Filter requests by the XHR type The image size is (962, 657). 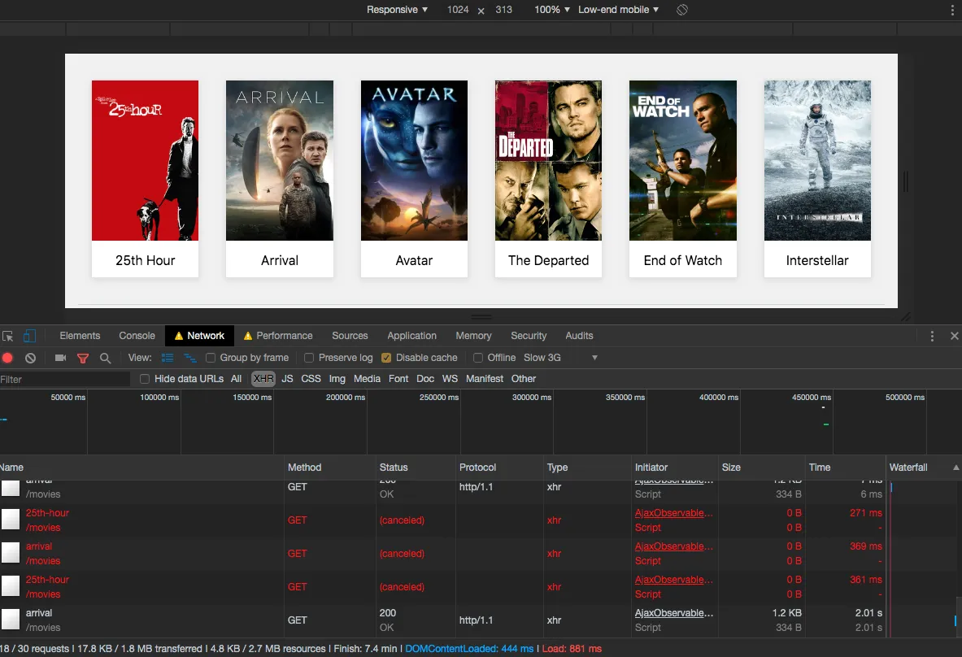point(263,378)
